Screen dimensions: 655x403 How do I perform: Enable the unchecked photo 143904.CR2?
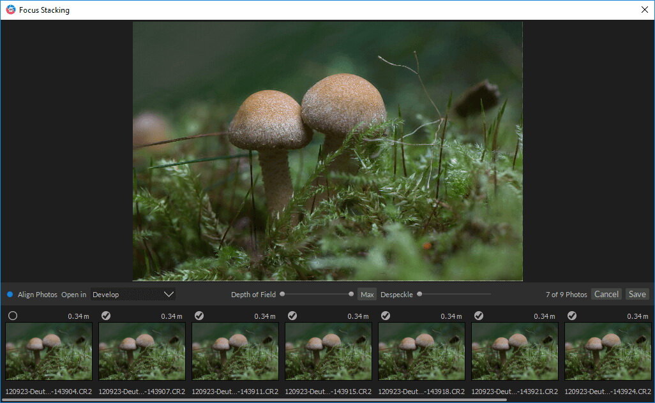[13, 316]
